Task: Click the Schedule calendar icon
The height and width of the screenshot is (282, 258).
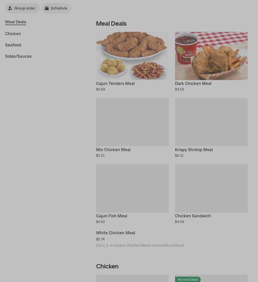Action: 47,8
